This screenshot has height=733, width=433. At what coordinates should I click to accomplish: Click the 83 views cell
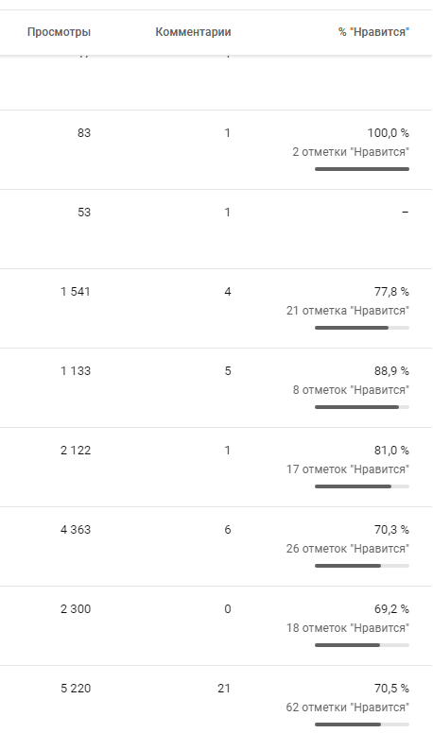84,133
